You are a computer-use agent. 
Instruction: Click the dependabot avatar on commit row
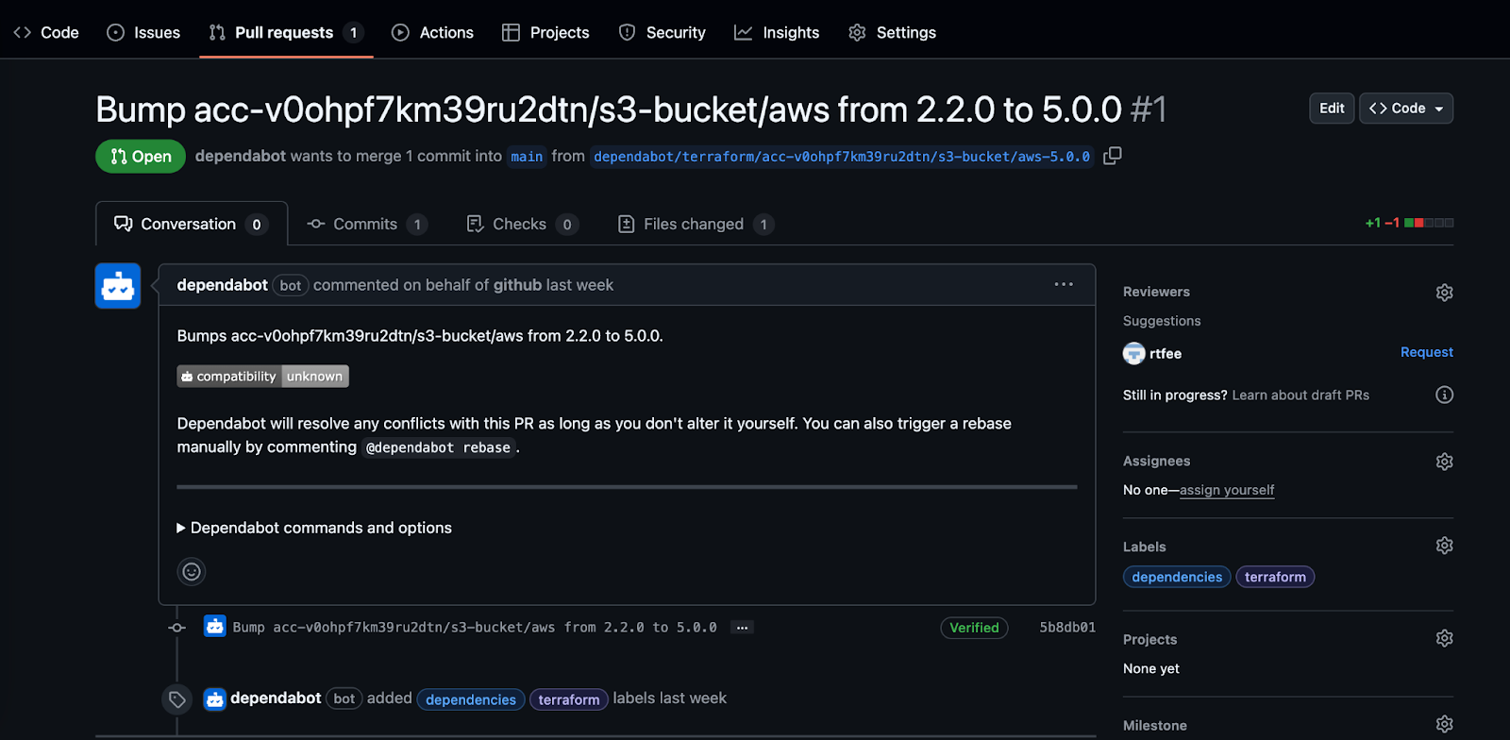(x=215, y=627)
